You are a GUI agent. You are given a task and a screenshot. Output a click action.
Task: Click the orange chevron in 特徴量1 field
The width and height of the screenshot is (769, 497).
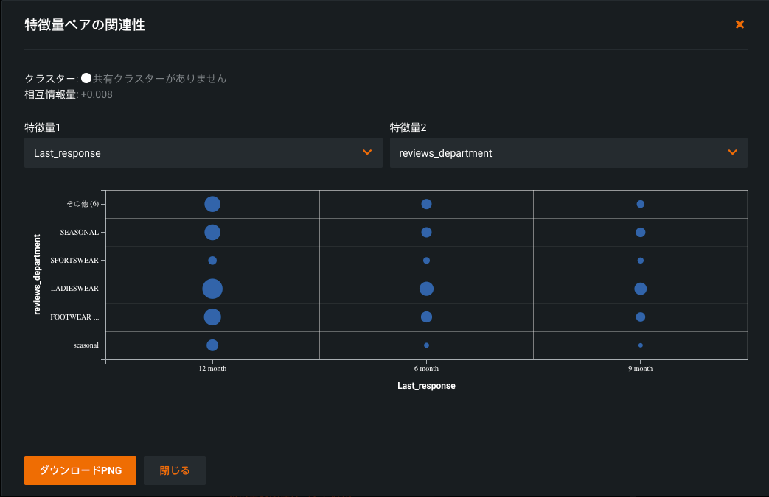click(367, 152)
